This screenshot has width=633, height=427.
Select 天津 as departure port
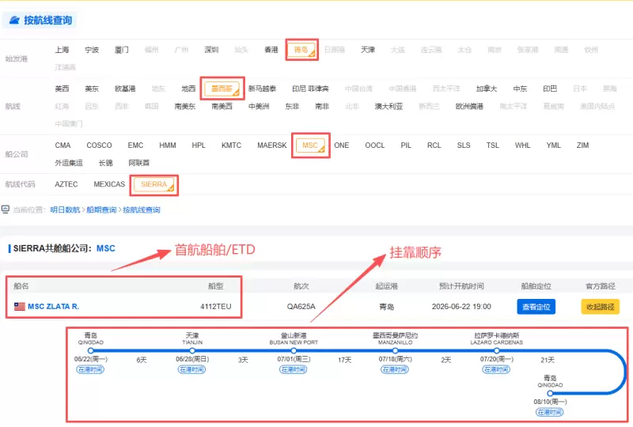[x=368, y=50]
